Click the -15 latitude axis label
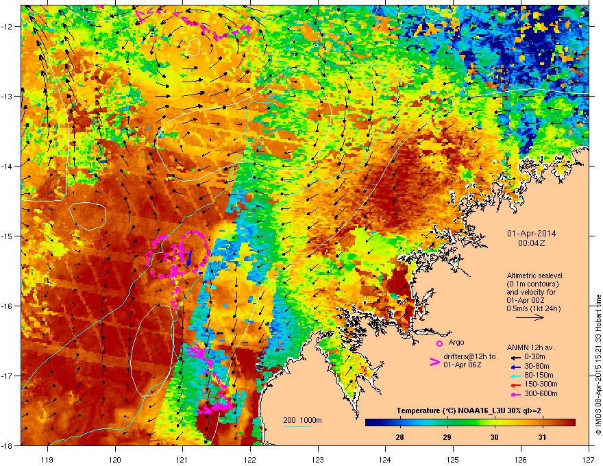Screen dimensions: 603x466 [x=7, y=236]
